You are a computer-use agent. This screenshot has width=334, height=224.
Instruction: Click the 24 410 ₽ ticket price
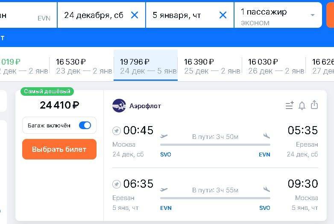pyautogui.click(x=59, y=105)
